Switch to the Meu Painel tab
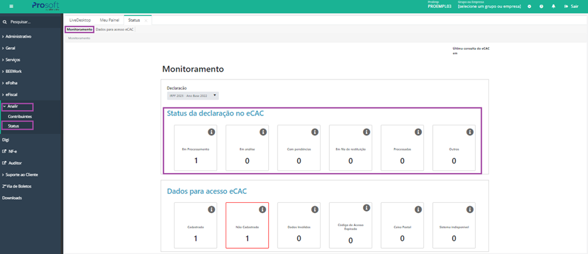 coord(109,21)
